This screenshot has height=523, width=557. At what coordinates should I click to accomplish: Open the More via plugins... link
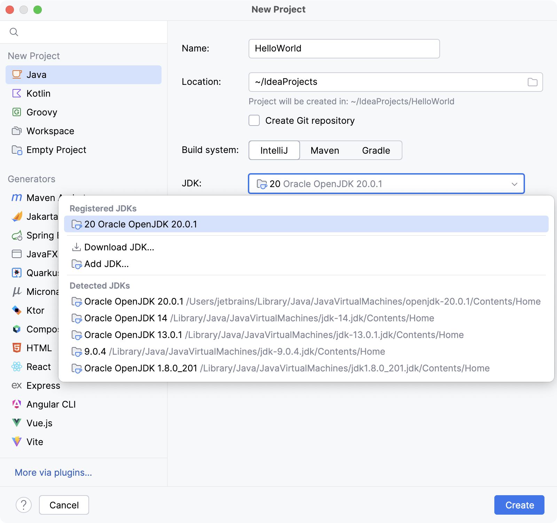[53, 473]
